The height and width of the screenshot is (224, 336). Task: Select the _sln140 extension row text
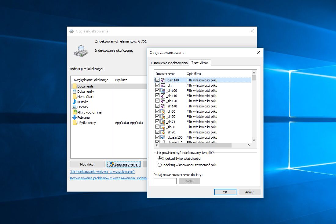click(172, 106)
